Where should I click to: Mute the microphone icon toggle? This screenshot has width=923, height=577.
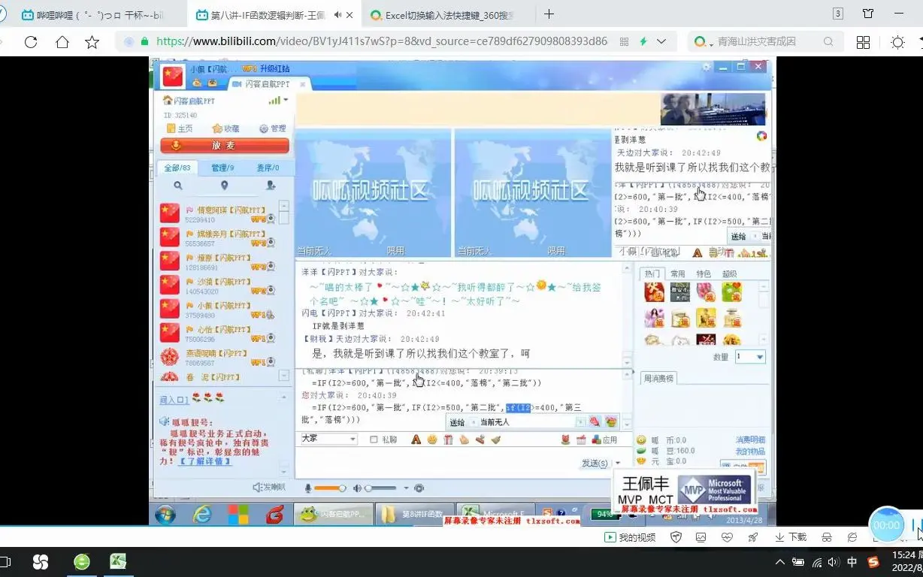[x=307, y=488]
